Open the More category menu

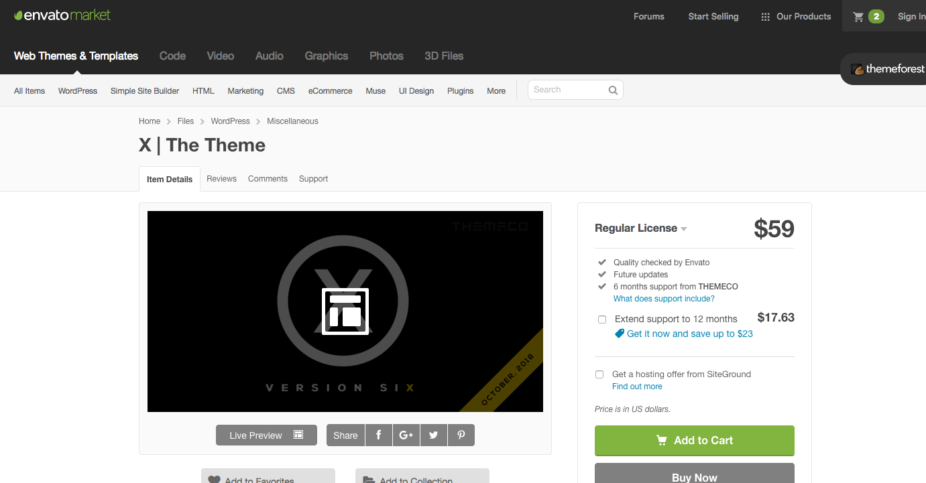coord(496,91)
